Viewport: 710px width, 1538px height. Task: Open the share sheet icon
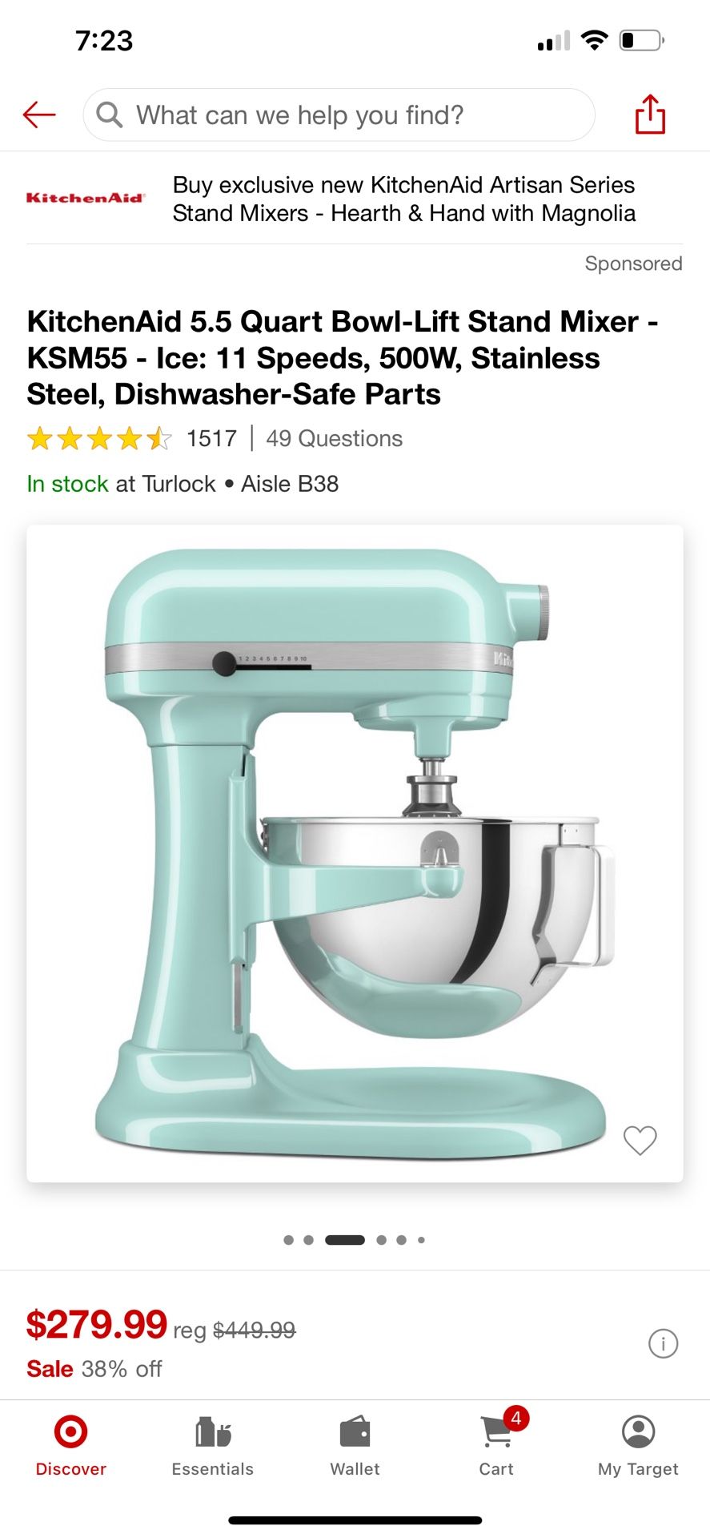[650, 115]
